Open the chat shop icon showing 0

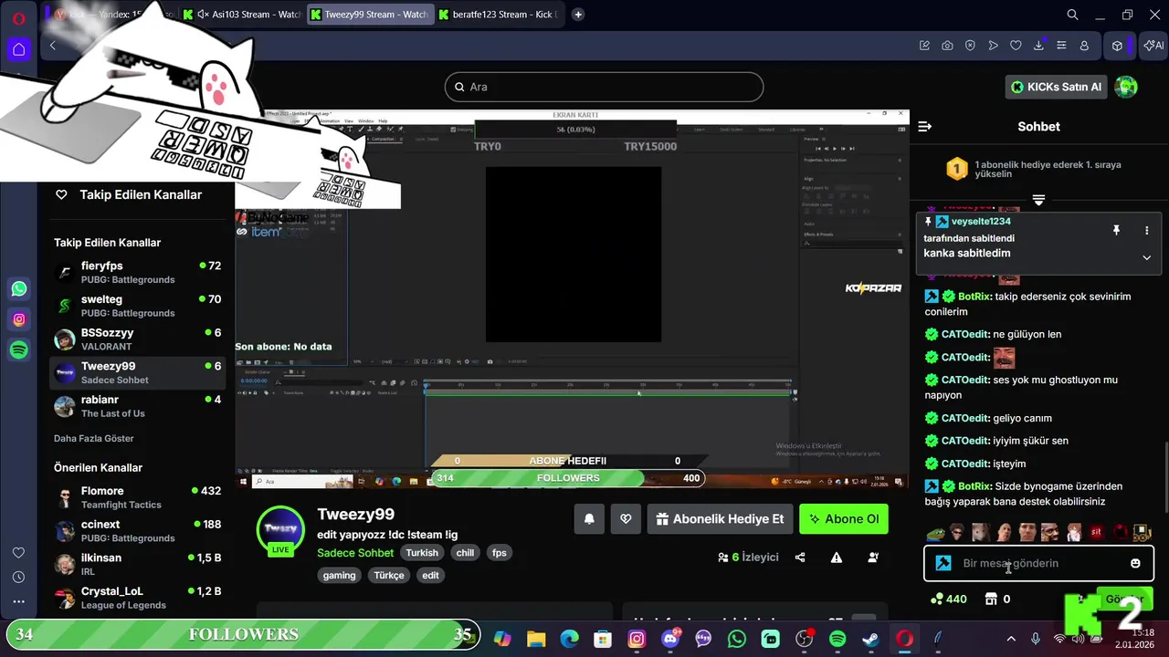[x=997, y=599]
